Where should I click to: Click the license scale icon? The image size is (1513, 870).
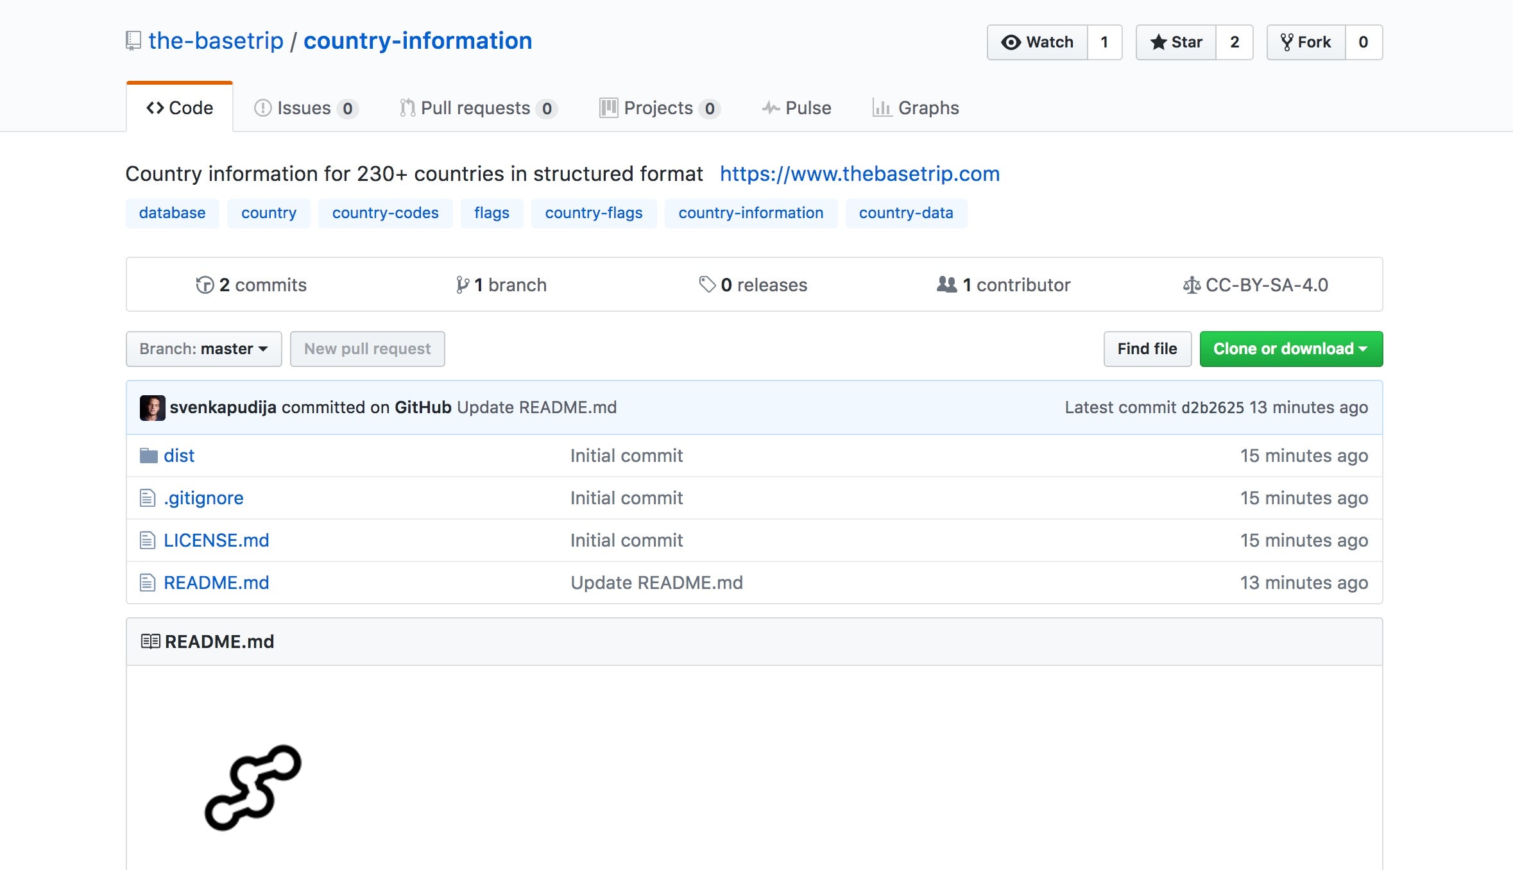tap(1191, 285)
